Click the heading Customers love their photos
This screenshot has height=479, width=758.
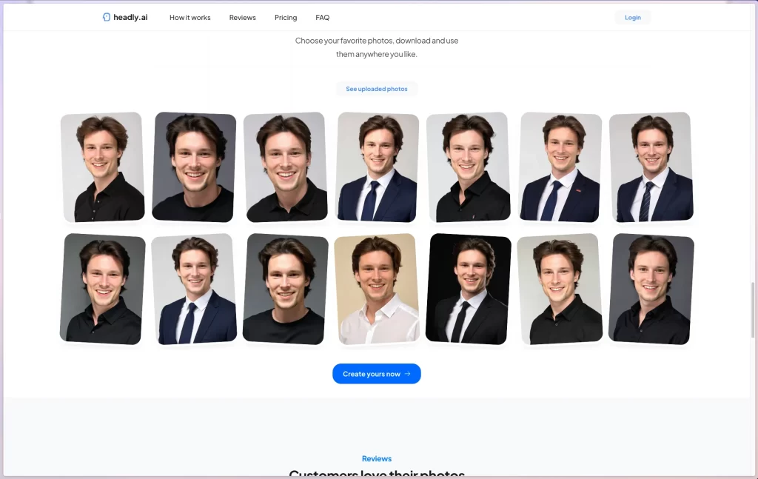377,474
